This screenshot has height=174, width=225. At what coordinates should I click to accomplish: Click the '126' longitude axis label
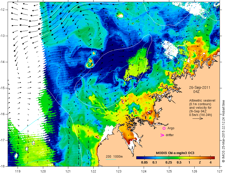point(194,171)
